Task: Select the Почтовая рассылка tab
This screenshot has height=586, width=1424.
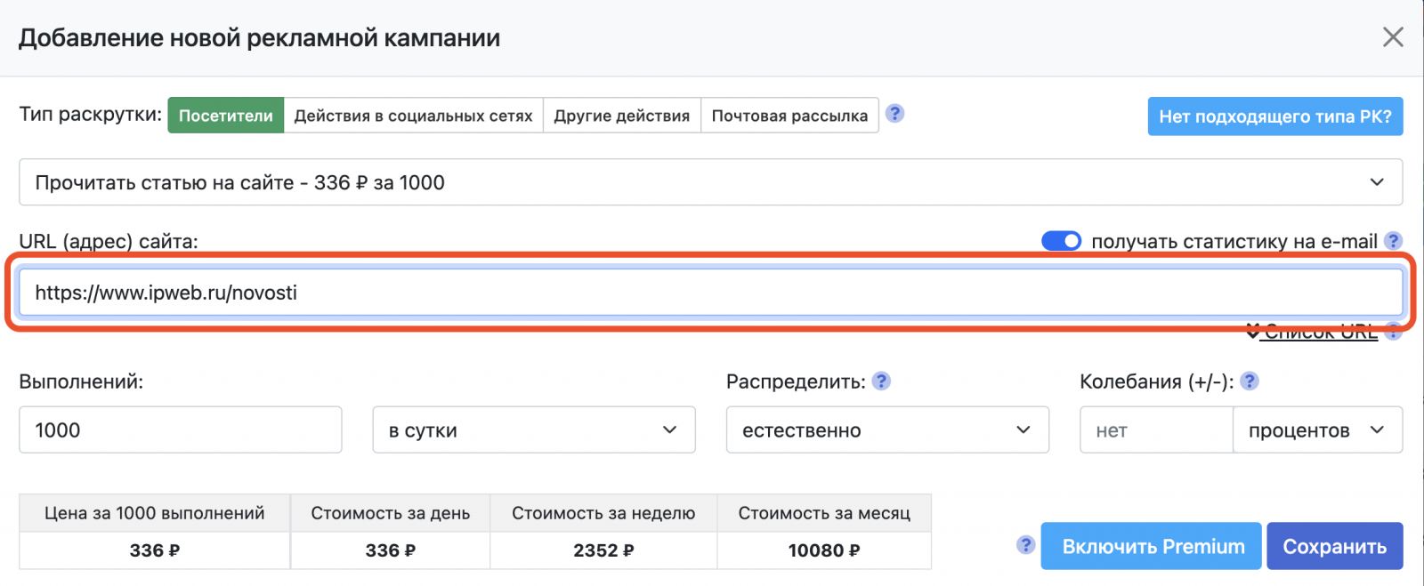Action: pyautogui.click(x=789, y=116)
